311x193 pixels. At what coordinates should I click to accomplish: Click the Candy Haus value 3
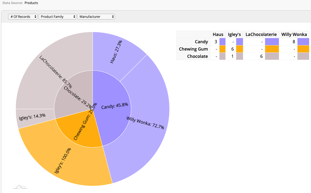pyautogui.click(x=216, y=42)
